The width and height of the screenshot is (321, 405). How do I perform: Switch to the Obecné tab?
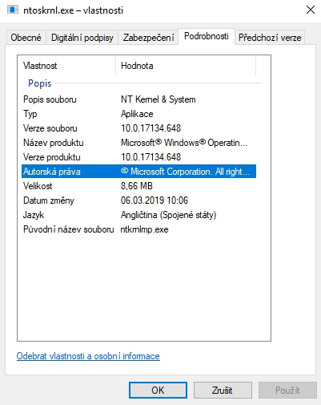point(26,38)
